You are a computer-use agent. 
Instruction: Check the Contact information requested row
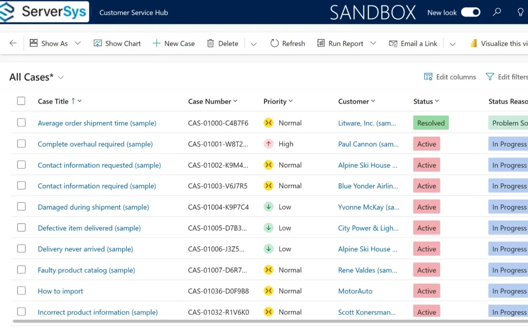(x=21, y=165)
